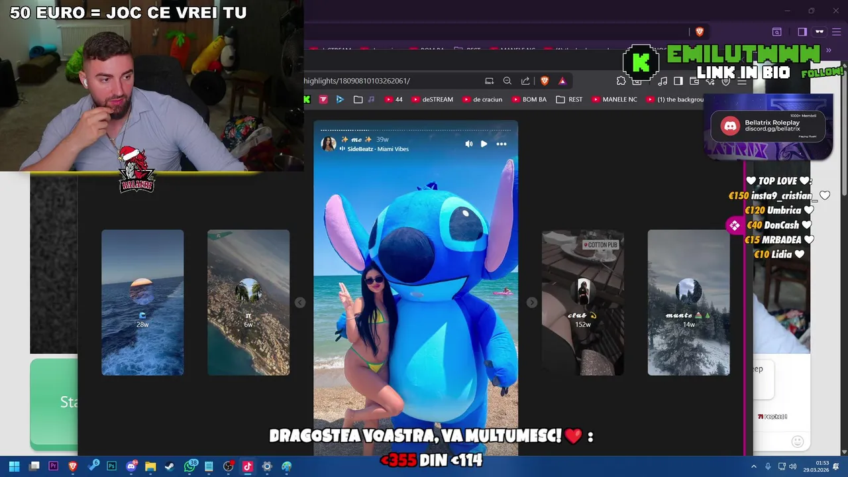Open the Windows Start menu
The height and width of the screenshot is (477, 848).
coord(14,466)
